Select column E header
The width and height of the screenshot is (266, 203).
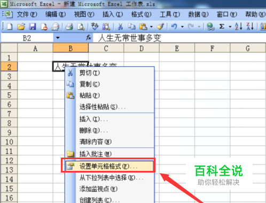[177, 48]
